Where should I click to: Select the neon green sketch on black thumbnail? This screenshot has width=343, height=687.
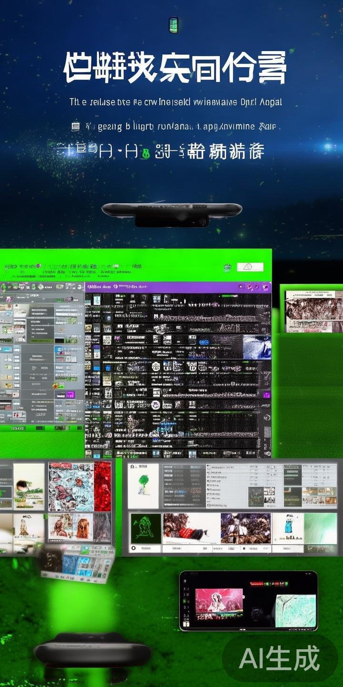pos(145,529)
